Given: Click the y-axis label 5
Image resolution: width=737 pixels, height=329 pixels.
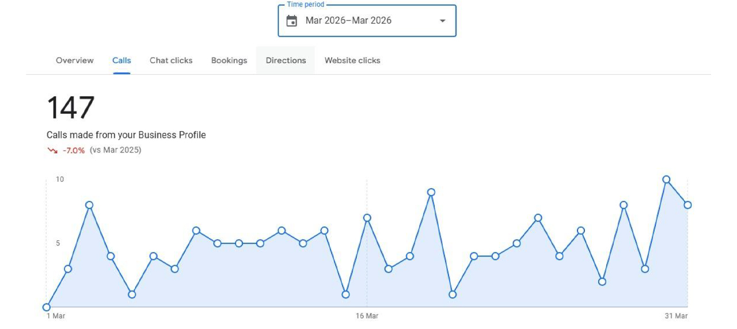Looking at the screenshot, I should 58,243.
